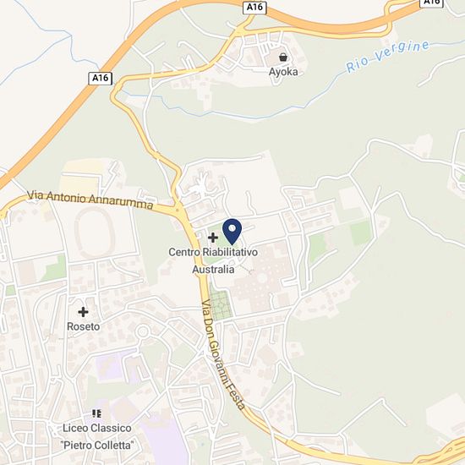This screenshot has height=465, width=465.
Task: Click the A16 badge in top-right corner
Action: [431, 3]
